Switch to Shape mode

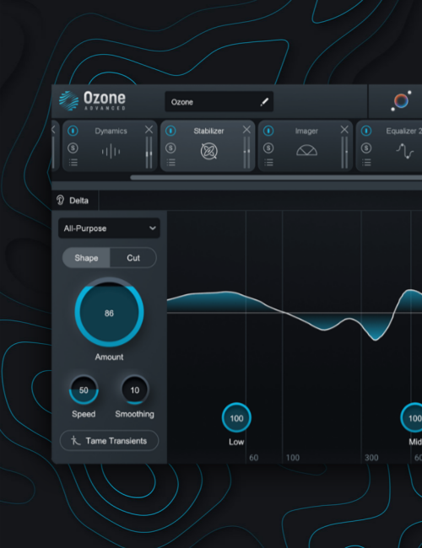[x=86, y=258]
